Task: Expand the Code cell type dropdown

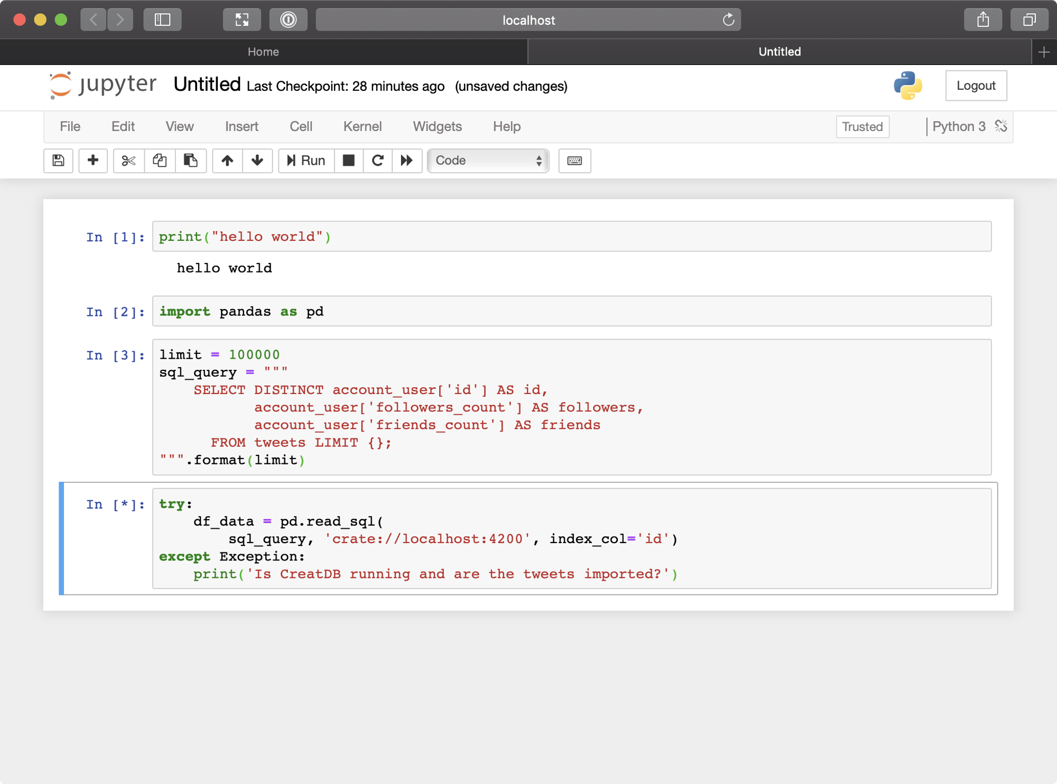Action: 488,161
